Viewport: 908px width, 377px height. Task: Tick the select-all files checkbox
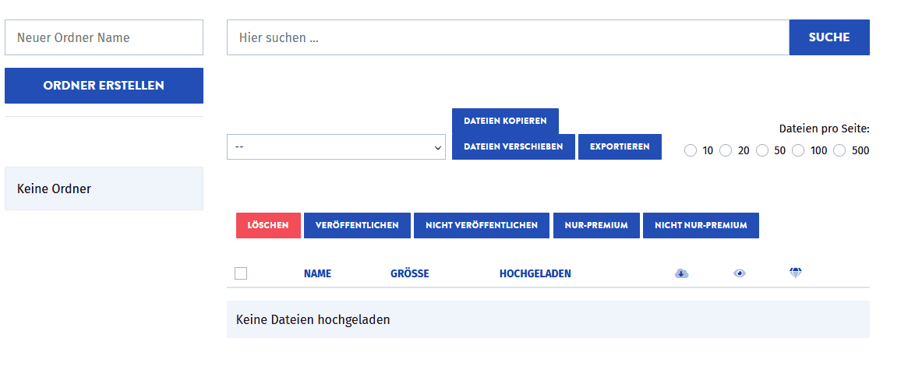241,273
